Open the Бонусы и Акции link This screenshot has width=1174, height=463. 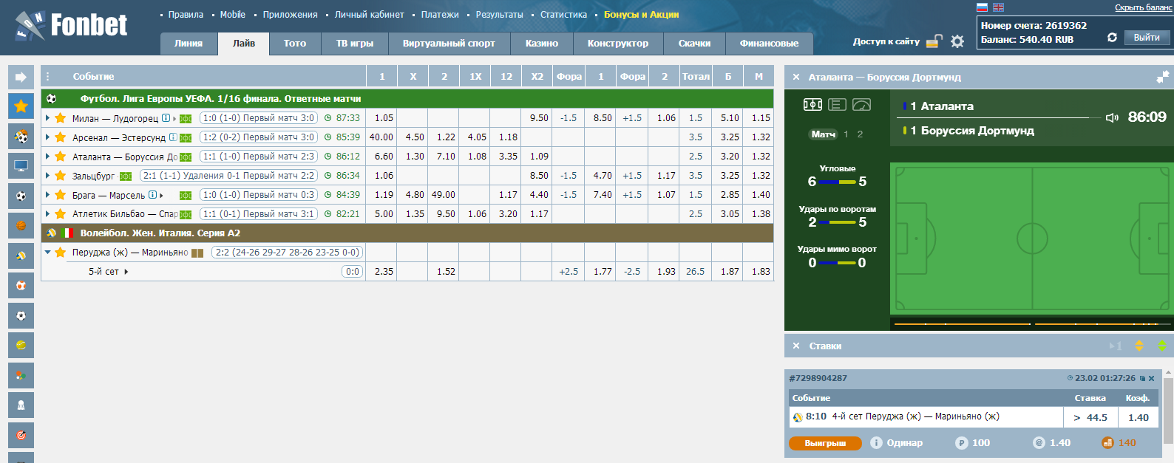click(x=641, y=15)
